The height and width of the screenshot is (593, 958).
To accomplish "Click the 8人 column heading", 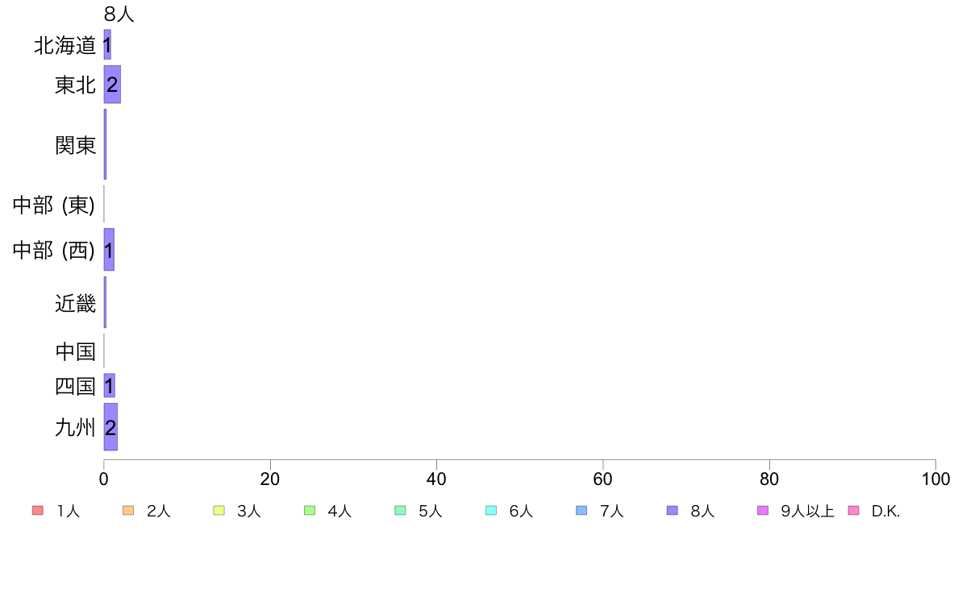I will coord(119,14).
